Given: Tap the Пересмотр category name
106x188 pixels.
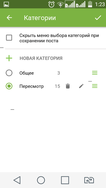Looking at the screenshot, I should pos(32,86).
